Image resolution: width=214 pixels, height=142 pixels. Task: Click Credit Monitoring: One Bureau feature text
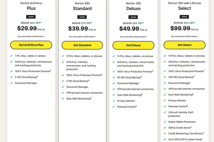pyautogui.click(x=186, y=133)
